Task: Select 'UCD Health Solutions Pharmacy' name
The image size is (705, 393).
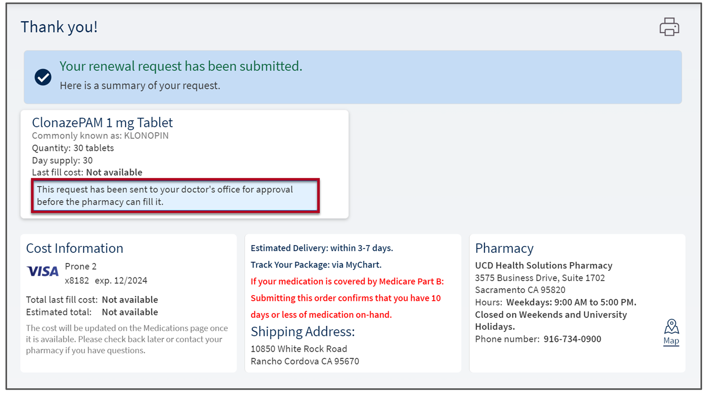Action: 544,266
